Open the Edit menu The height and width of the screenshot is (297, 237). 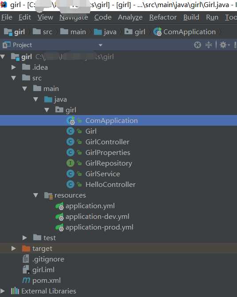24,17
